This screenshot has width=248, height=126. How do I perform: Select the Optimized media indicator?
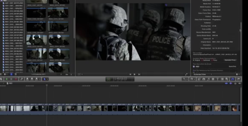tap(206, 60)
